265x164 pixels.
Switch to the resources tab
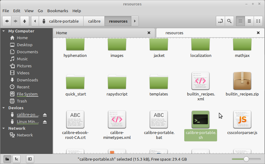click(x=210, y=33)
